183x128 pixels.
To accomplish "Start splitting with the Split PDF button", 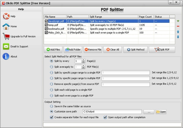I will pyautogui.click(x=162, y=50).
